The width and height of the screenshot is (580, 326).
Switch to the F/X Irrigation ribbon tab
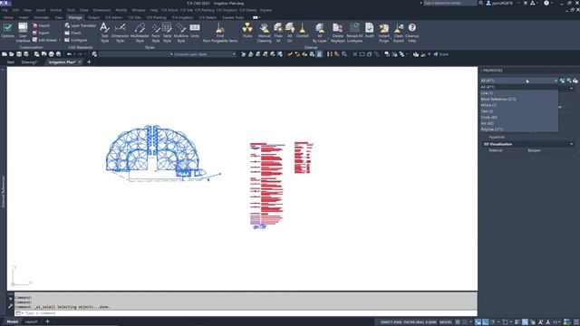[x=182, y=17]
